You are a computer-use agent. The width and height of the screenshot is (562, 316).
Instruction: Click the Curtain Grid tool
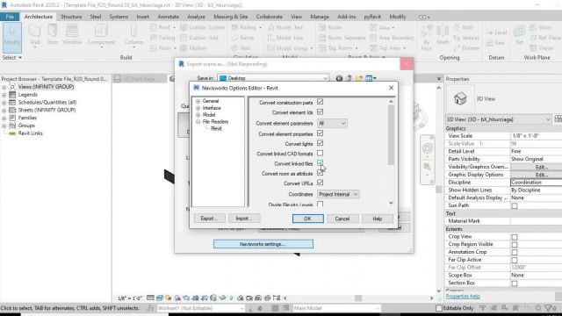pyautogui.click(x=199, y=38)
